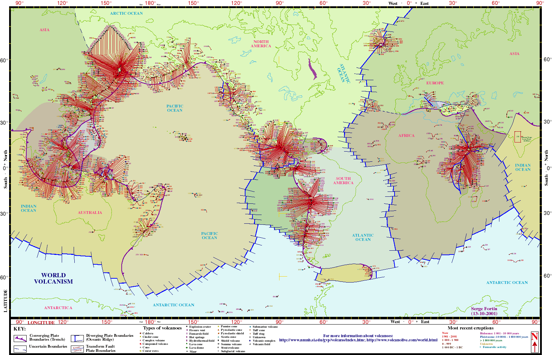Image resolution: width=552 pixels, height=355 pixels.
Task: Click the Submarine volcano legend marker
Action: (x=250, y=327)
